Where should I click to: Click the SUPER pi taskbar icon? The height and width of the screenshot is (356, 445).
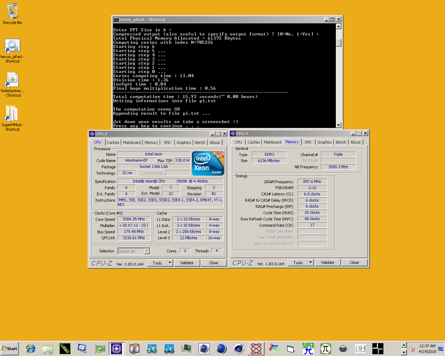(308, 348)
